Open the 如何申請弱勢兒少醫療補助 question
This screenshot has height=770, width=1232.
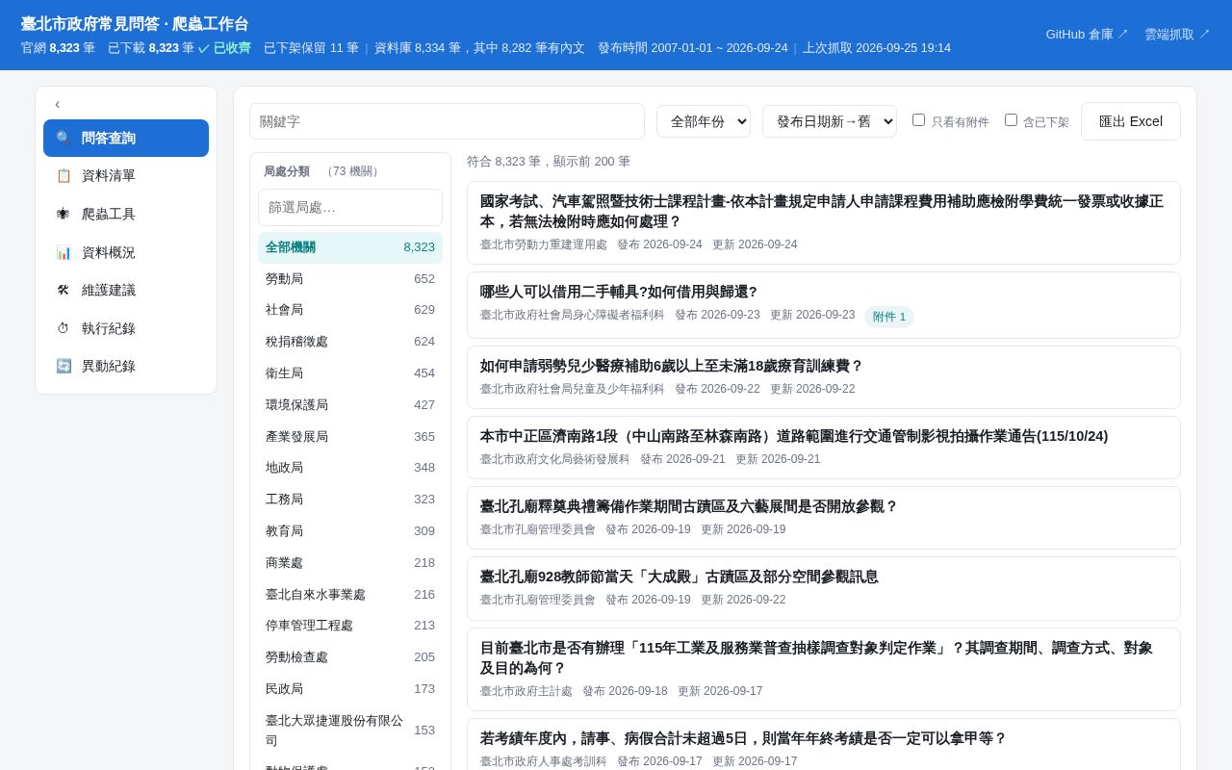point(824,377)
